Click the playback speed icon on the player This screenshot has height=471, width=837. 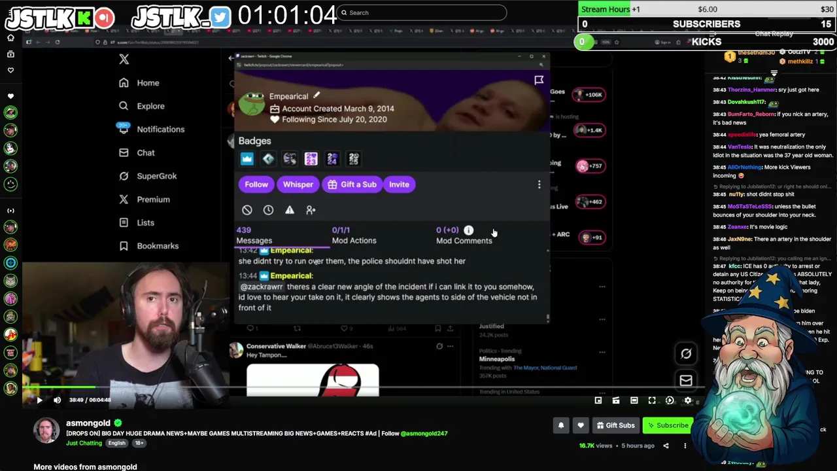tap(670, 400)
